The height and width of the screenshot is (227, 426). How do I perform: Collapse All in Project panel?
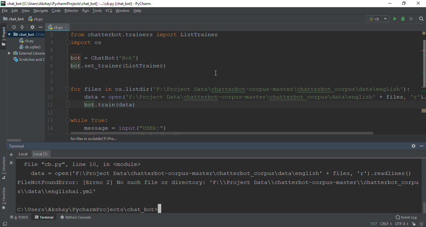(x=22, y=27)
